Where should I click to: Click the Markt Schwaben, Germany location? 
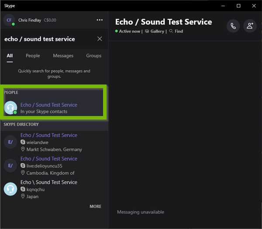coord(54,149)
